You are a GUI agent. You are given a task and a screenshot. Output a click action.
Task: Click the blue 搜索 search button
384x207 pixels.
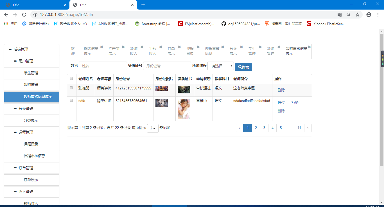click(x=243, y=67)
